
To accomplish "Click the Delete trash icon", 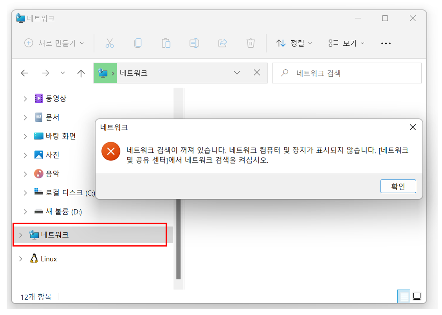I will pos(251,43).
